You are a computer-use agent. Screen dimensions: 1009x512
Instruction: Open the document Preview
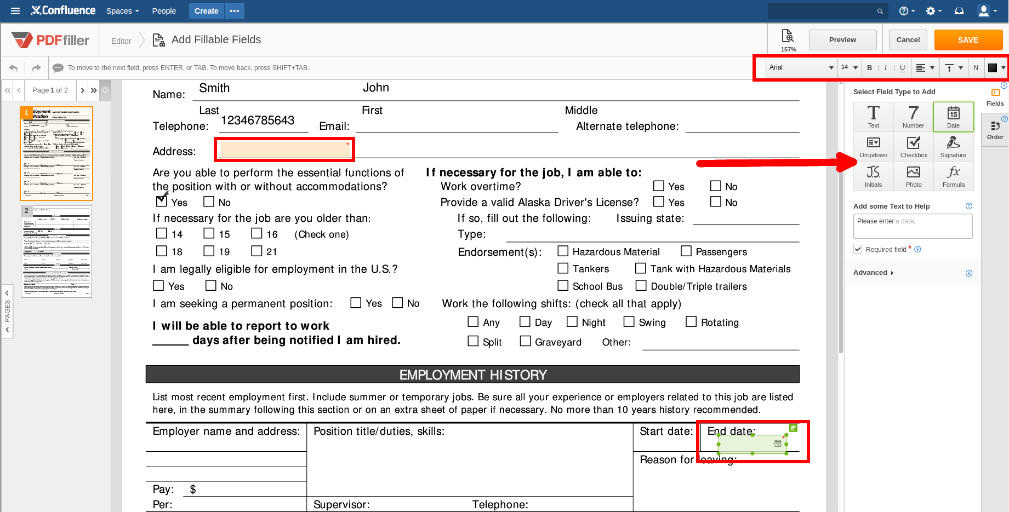click(x=842, y=39)
